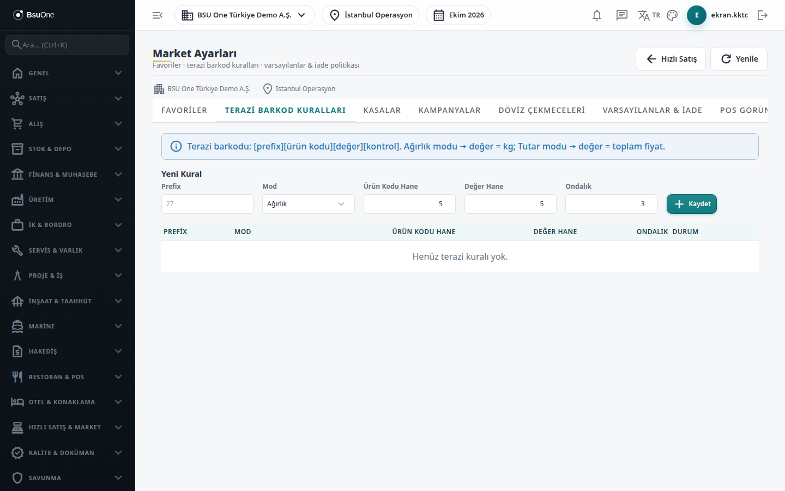Select the Varsayılanlar & İade tab
Viewport: 785px width, 491px height.
(x=653, y=110)
